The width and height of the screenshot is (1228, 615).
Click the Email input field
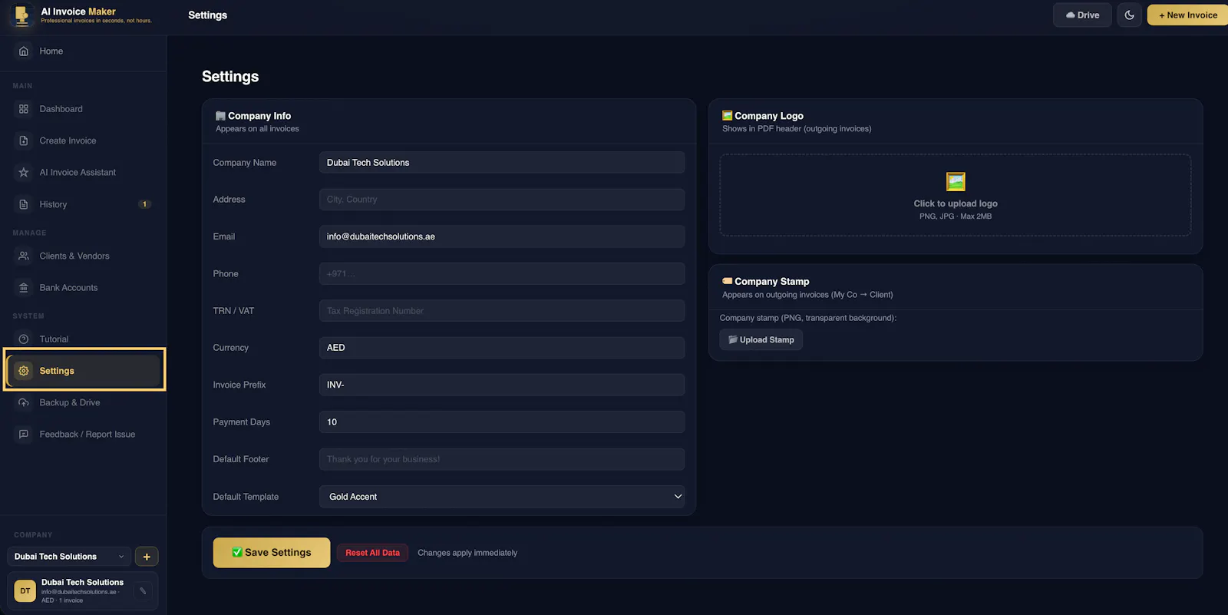coord(502,236)
